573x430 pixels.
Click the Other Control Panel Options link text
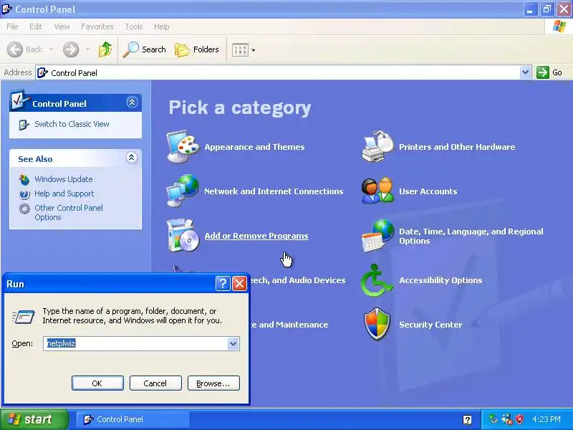(69, 212)
